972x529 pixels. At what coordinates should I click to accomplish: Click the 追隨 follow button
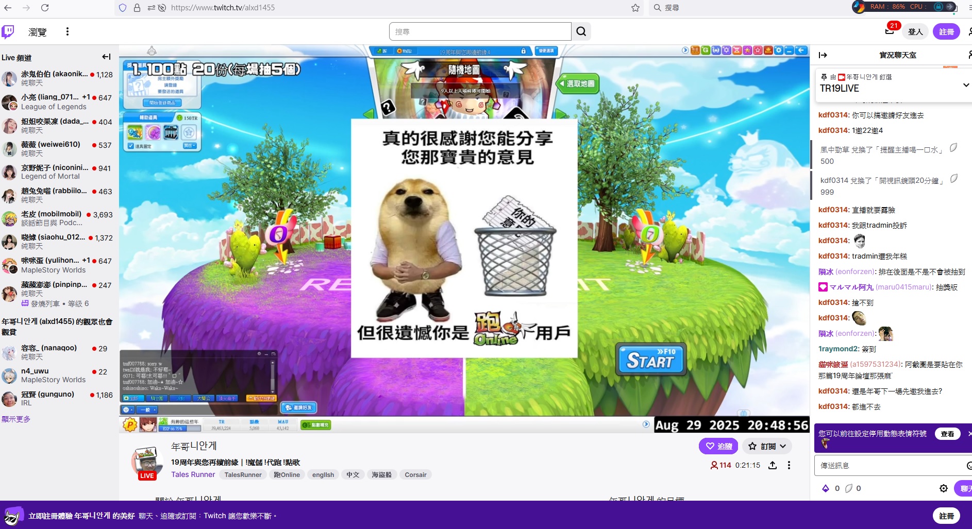(x=718, y=446)
